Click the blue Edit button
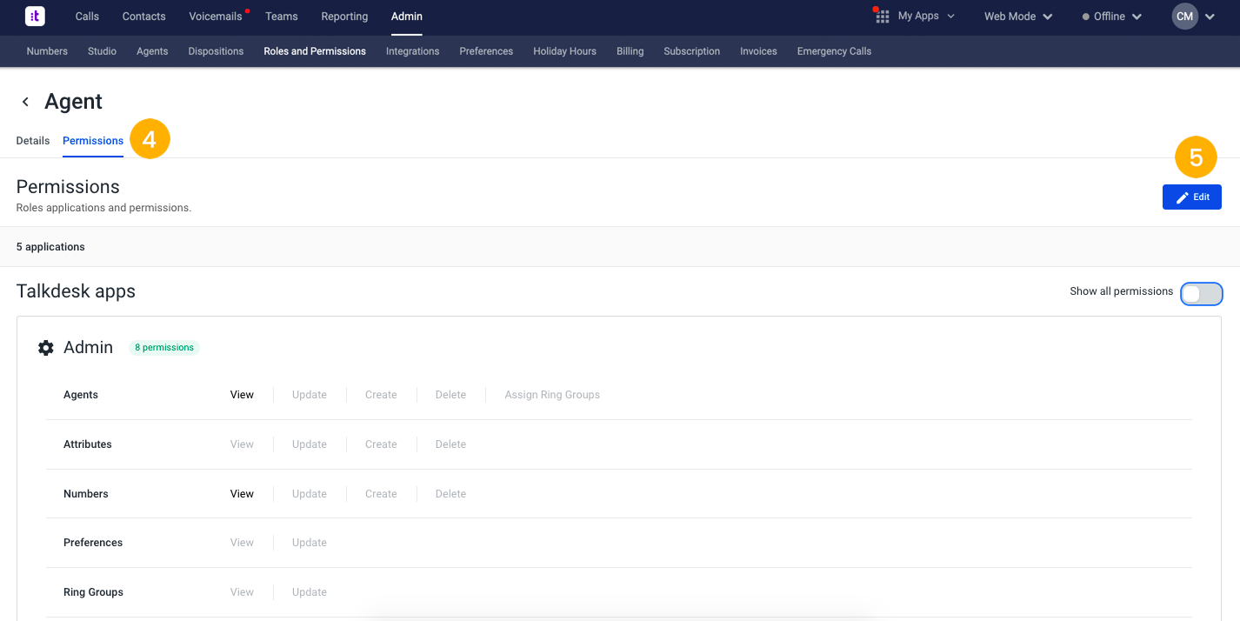The width and height of the screenshot is (1240, 621). point(1192,197)
